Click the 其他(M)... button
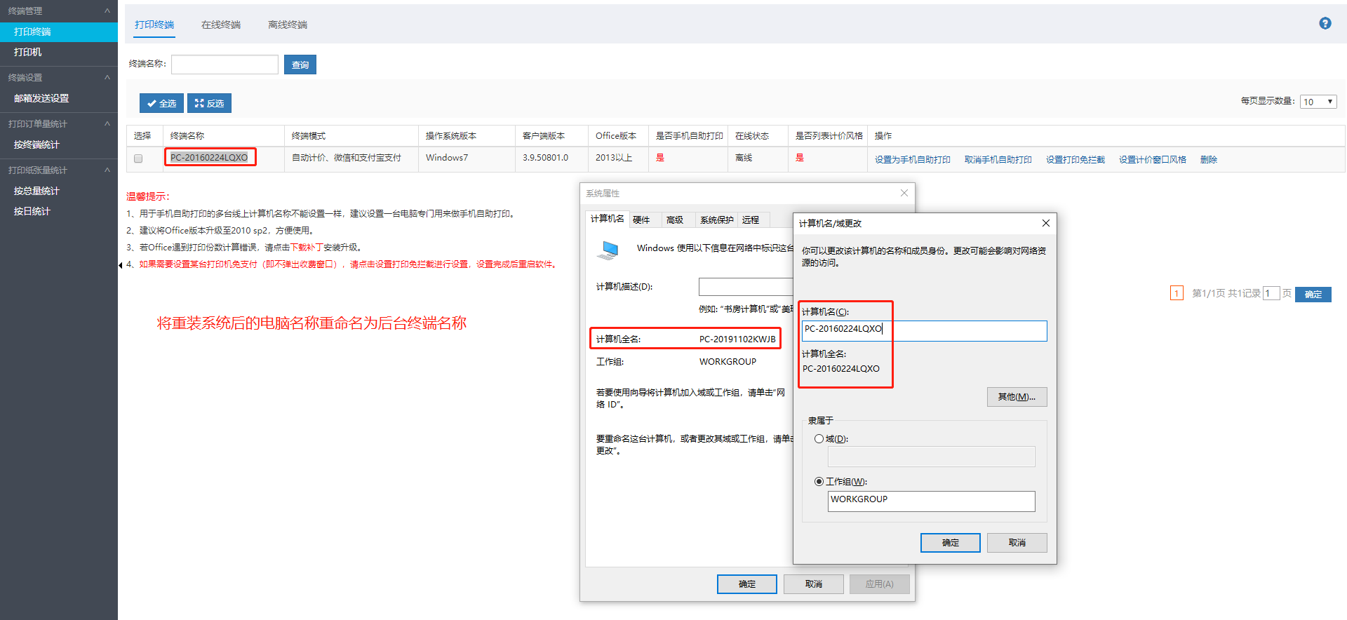Screen dimensions: 1347x620 (1017, 397)
